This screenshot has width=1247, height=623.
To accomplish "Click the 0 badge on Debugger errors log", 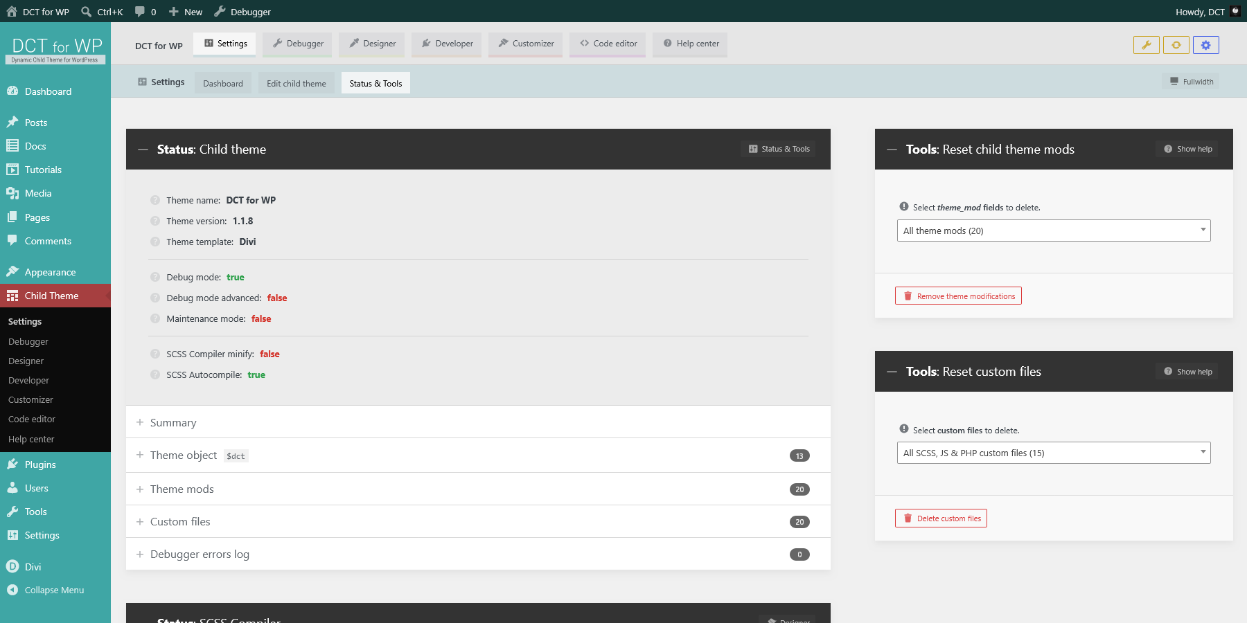I will click(799, 554).
